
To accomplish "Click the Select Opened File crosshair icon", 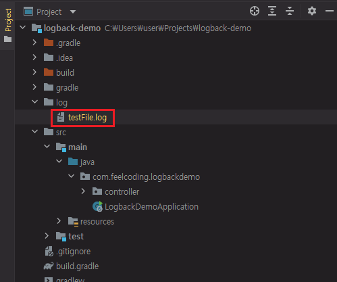I will pyautogui.click(x=255, y=11).
